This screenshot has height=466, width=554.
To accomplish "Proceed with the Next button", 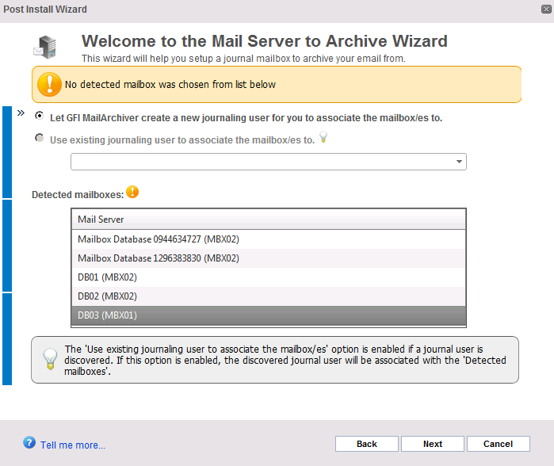I will pos(433,444).
